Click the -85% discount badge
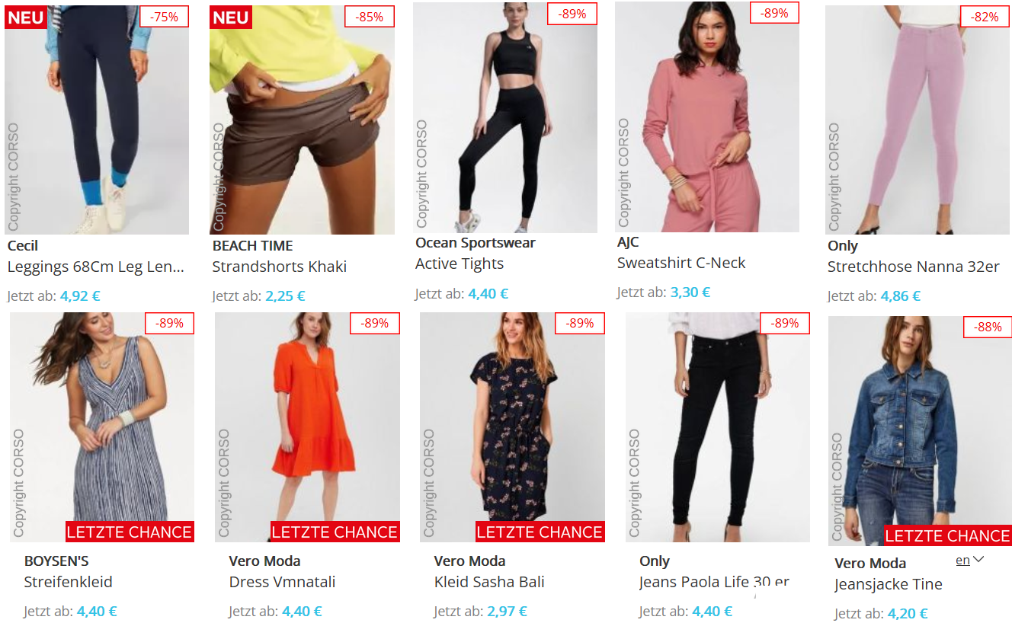The image size is (1012, 623). click(370, 16)
